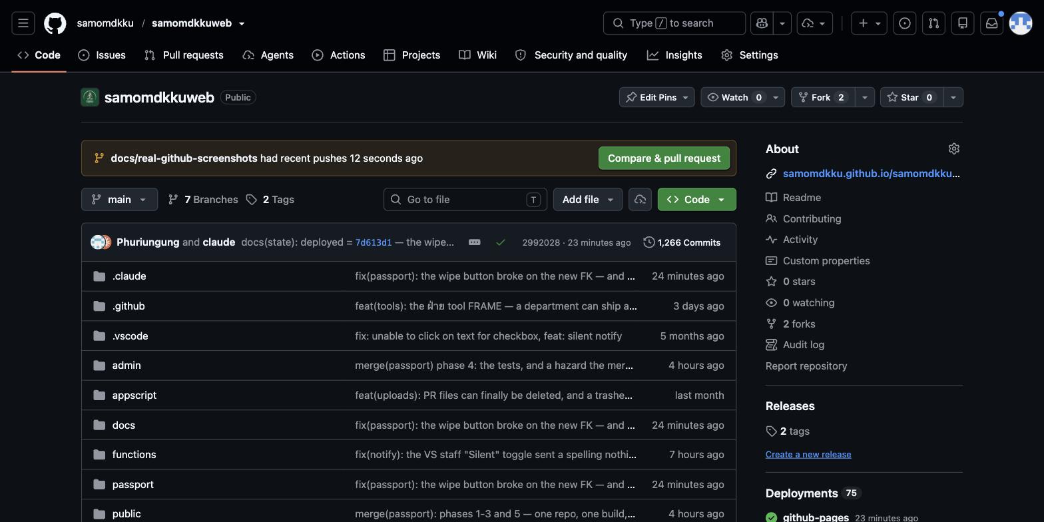Switch to the Issues tab
Viewport: 1044px width, 522px height.
click(x=102, y=55)
